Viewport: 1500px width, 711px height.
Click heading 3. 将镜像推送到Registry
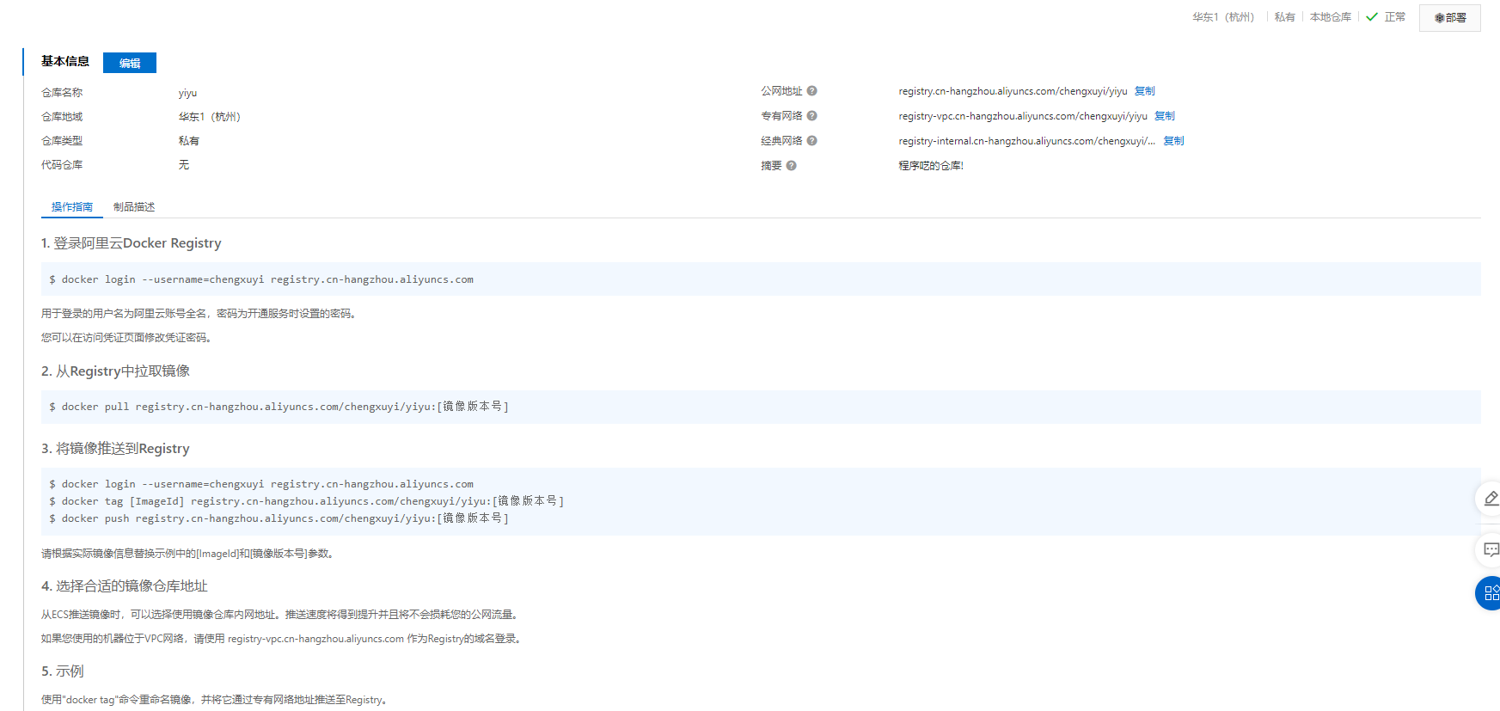[115, 449]
